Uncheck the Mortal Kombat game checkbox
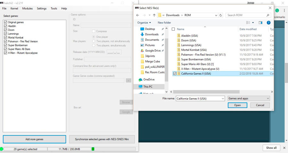The width and height of the screenshot is (288, 153). click(x=5, y=37)
